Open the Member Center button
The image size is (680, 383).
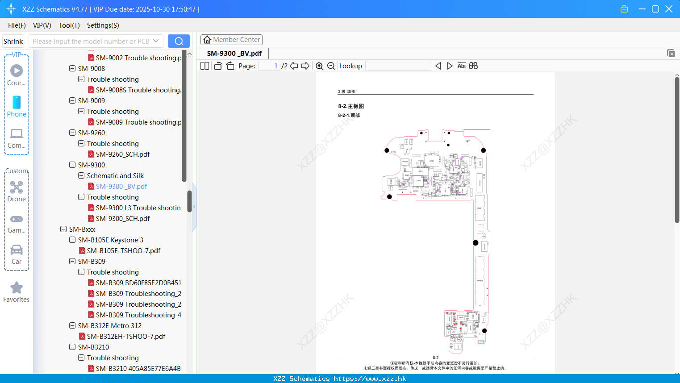point(231,40)
